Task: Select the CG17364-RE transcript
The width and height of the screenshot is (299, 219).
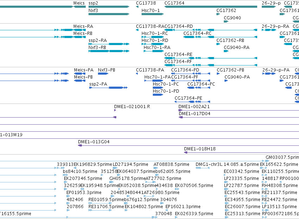Action: coord(211,58)
